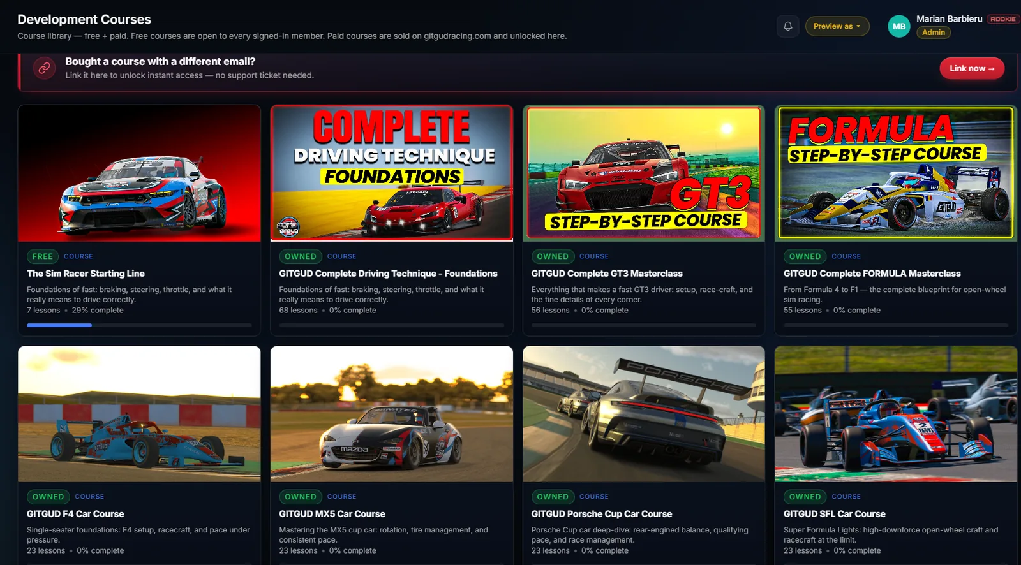Open GITGUD MX5 Car Course title
1021x565 pixels.
tap(332, 514)
